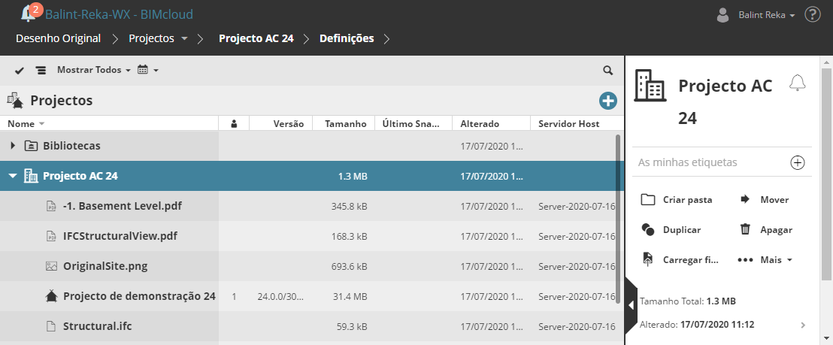
Task: Select Projecto de demonstração 24 name
Action: (x=139, y=296)
